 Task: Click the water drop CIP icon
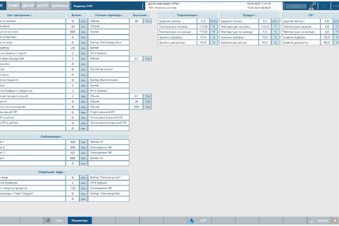coord(191,221)
